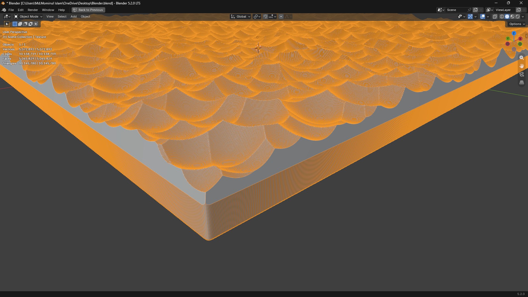Open the editor type selector icon
528x297 pixels.
[7, 16]
